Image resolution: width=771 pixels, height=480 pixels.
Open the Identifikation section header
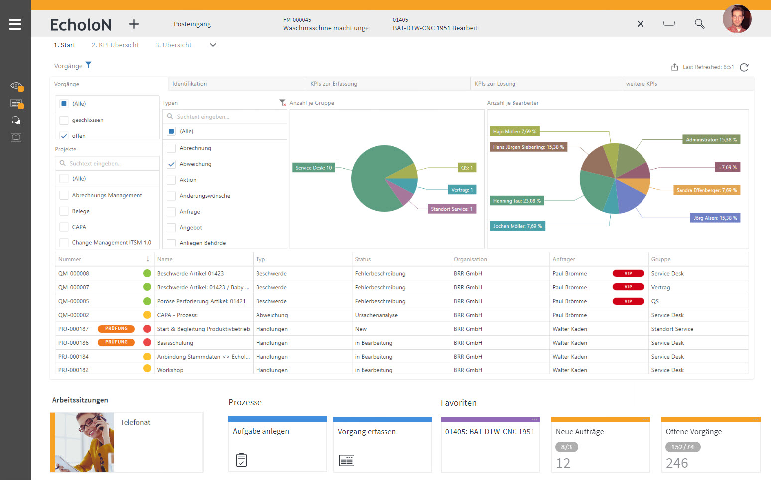pos(237,84)
